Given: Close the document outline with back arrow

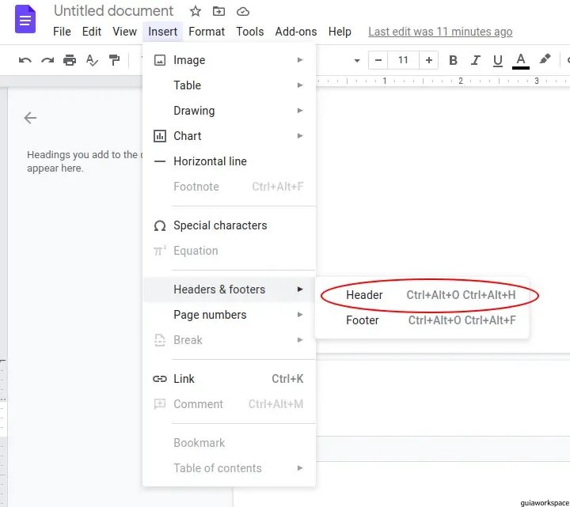Looking at the screenshot, I should 30,118.
